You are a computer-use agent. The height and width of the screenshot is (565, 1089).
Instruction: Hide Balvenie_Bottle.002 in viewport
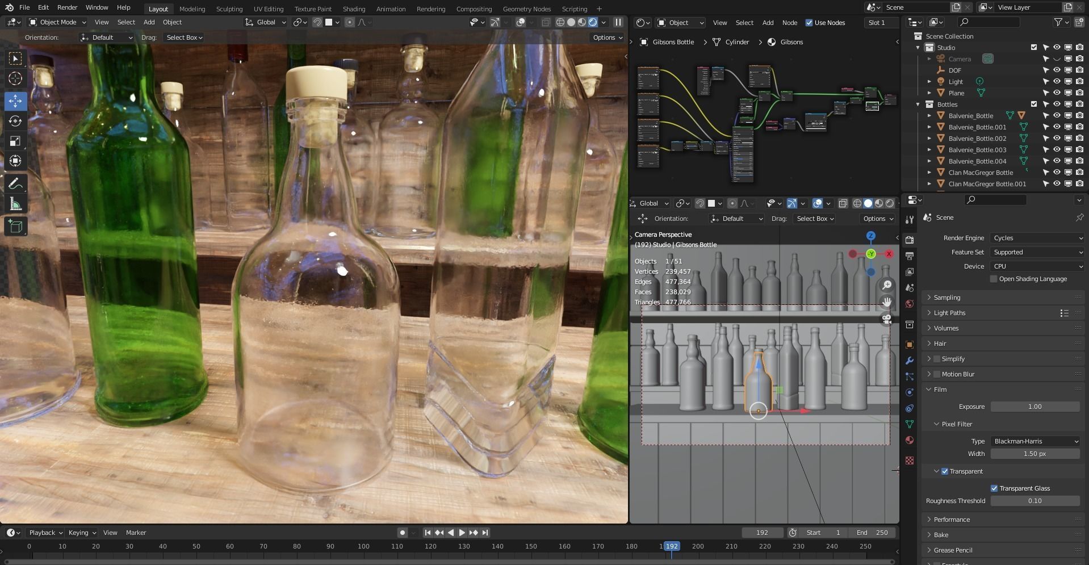1057,139
